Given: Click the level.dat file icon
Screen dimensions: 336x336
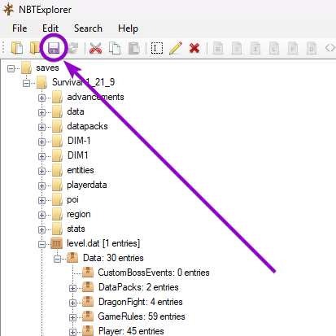Looking at the screenshot, I should (x=57, y=243).
